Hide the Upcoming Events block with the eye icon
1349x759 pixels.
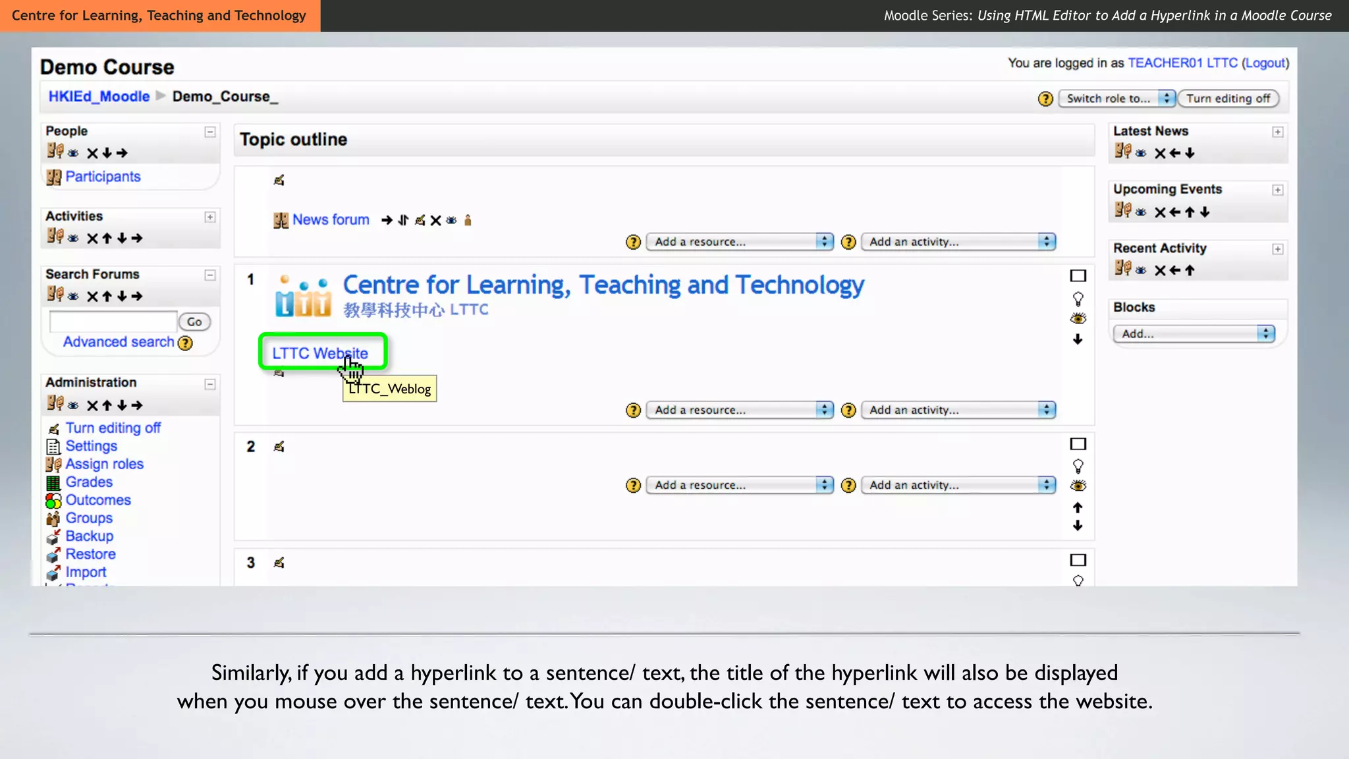[1141, 212]
